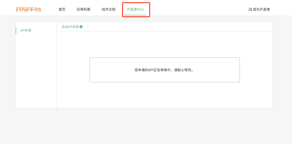The image size is (292, 144).
Task: Select the 开发者中心 nav tab
Action: [136, 9]
